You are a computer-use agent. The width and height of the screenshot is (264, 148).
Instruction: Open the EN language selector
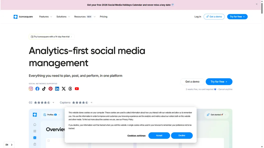click(9, 145)
